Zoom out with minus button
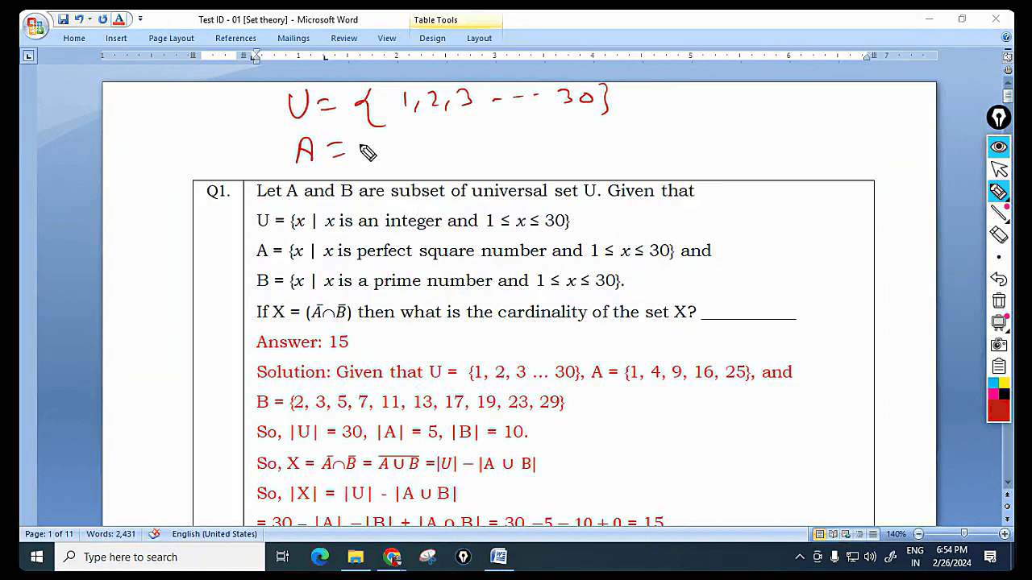The width and height of the screenshot is (1032, 580). pos(918,534)
